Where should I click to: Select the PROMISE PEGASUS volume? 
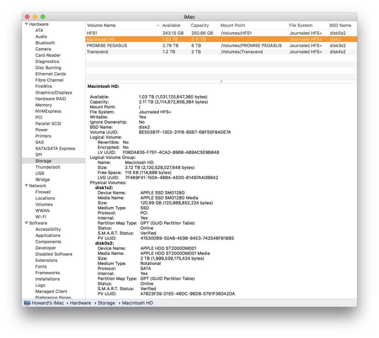tap(121, 45)
